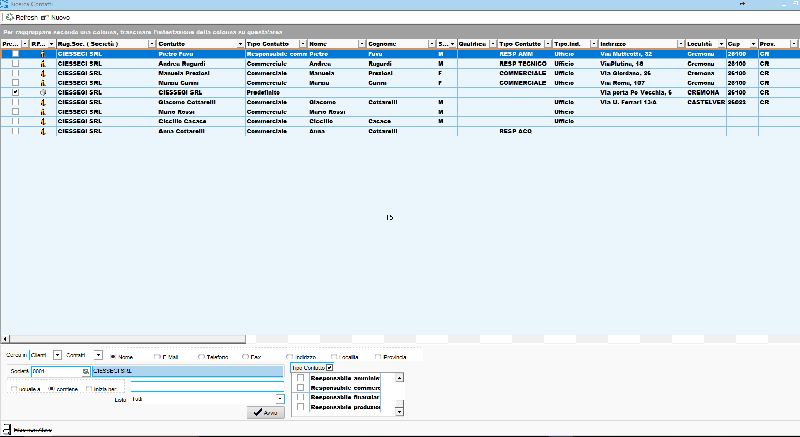The width and height of the screenshot is (800, 437).
Task: Click the person icon in Giacomo Cottarelli row
Action: click(x=43, y=102)
